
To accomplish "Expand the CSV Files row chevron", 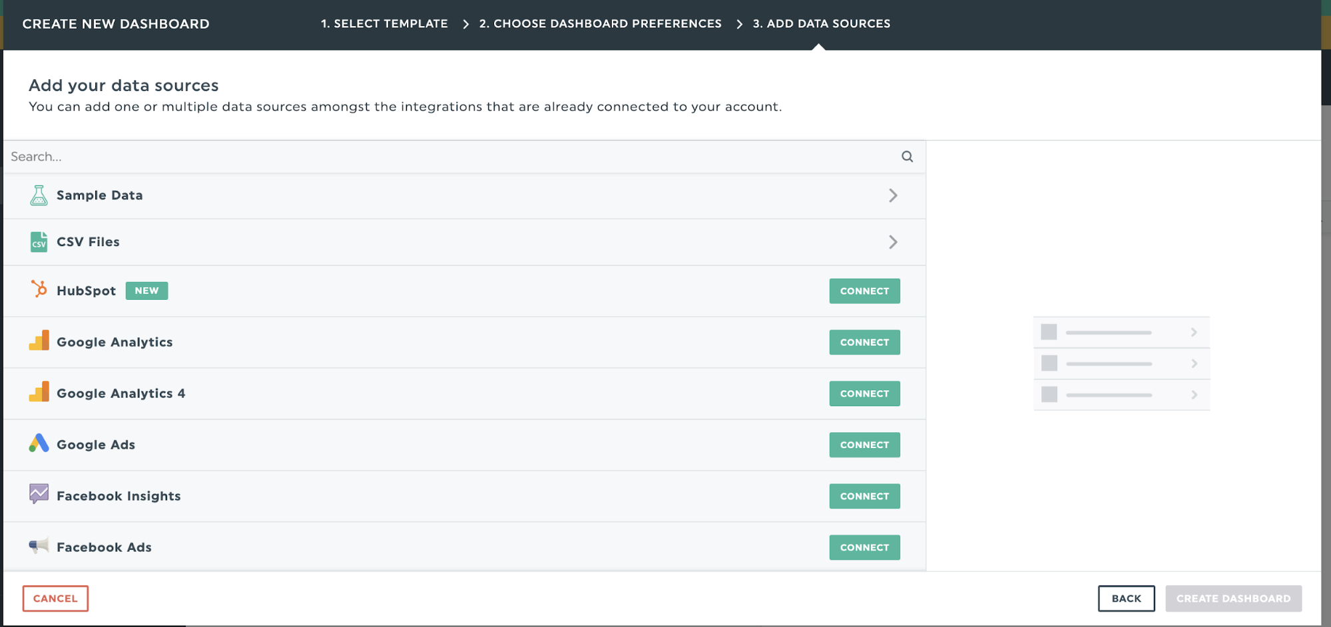I will coord(893,242).
